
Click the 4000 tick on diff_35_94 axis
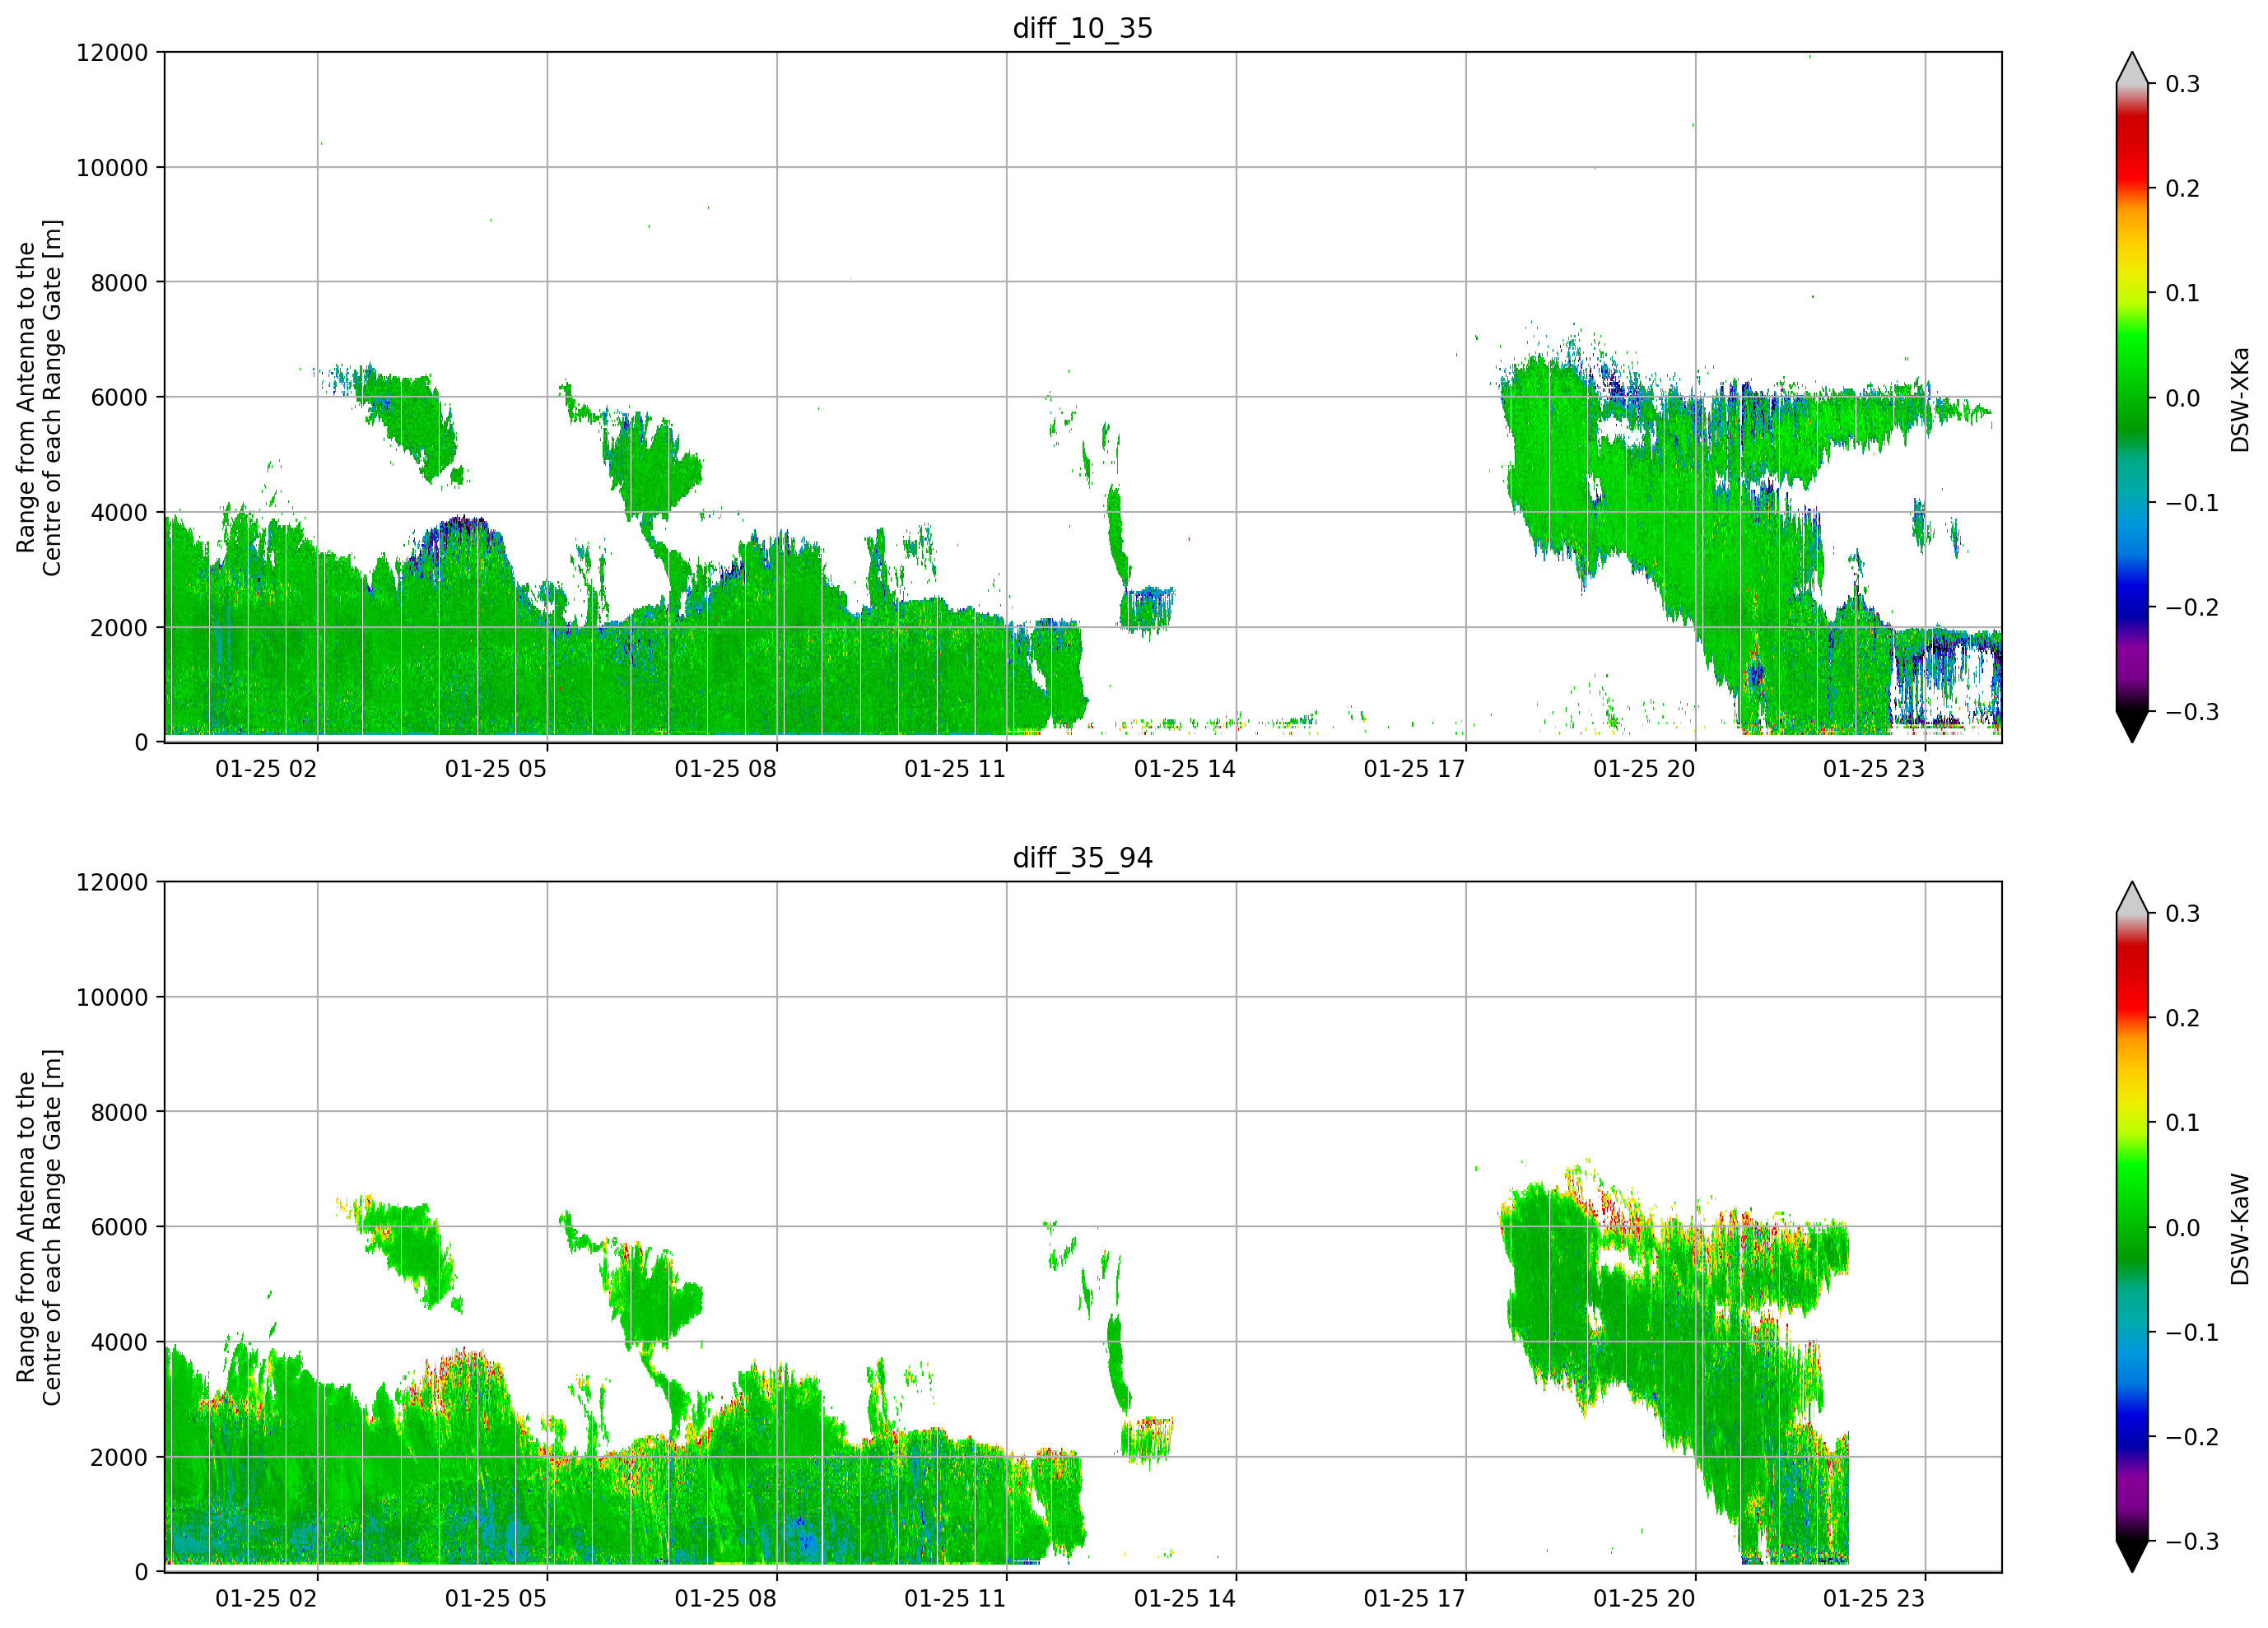119,1342
